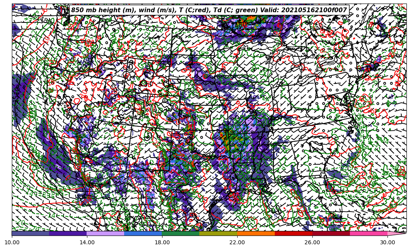
Task: Select the 30.00 colorbar tick label
Action: click(387, 242)
